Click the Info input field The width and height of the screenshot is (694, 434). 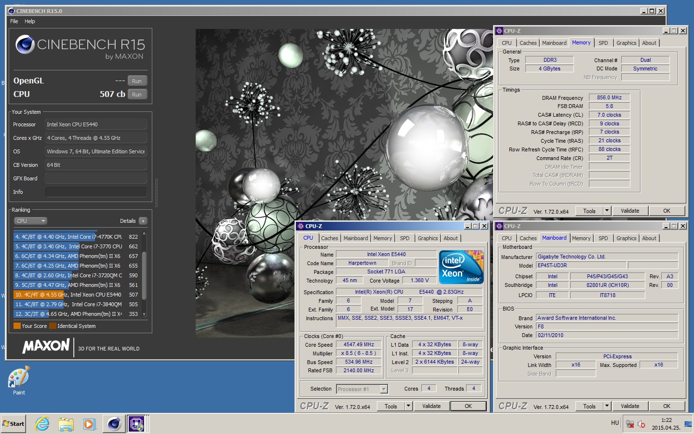[96, 192]
